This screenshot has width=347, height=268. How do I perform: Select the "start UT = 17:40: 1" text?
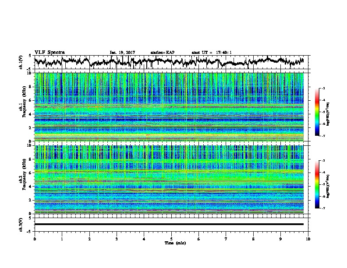tap(212, 53)
